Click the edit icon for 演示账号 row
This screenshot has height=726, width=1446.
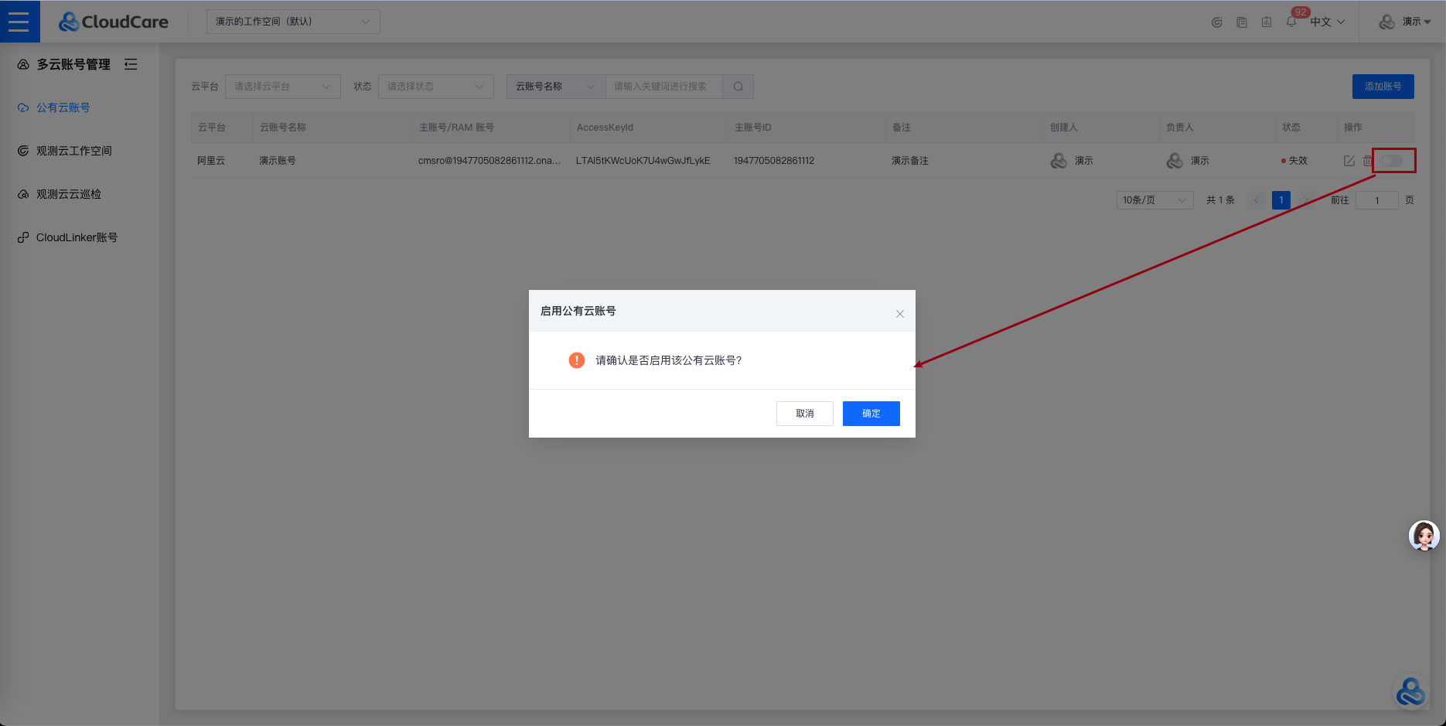coord(1349,161)
